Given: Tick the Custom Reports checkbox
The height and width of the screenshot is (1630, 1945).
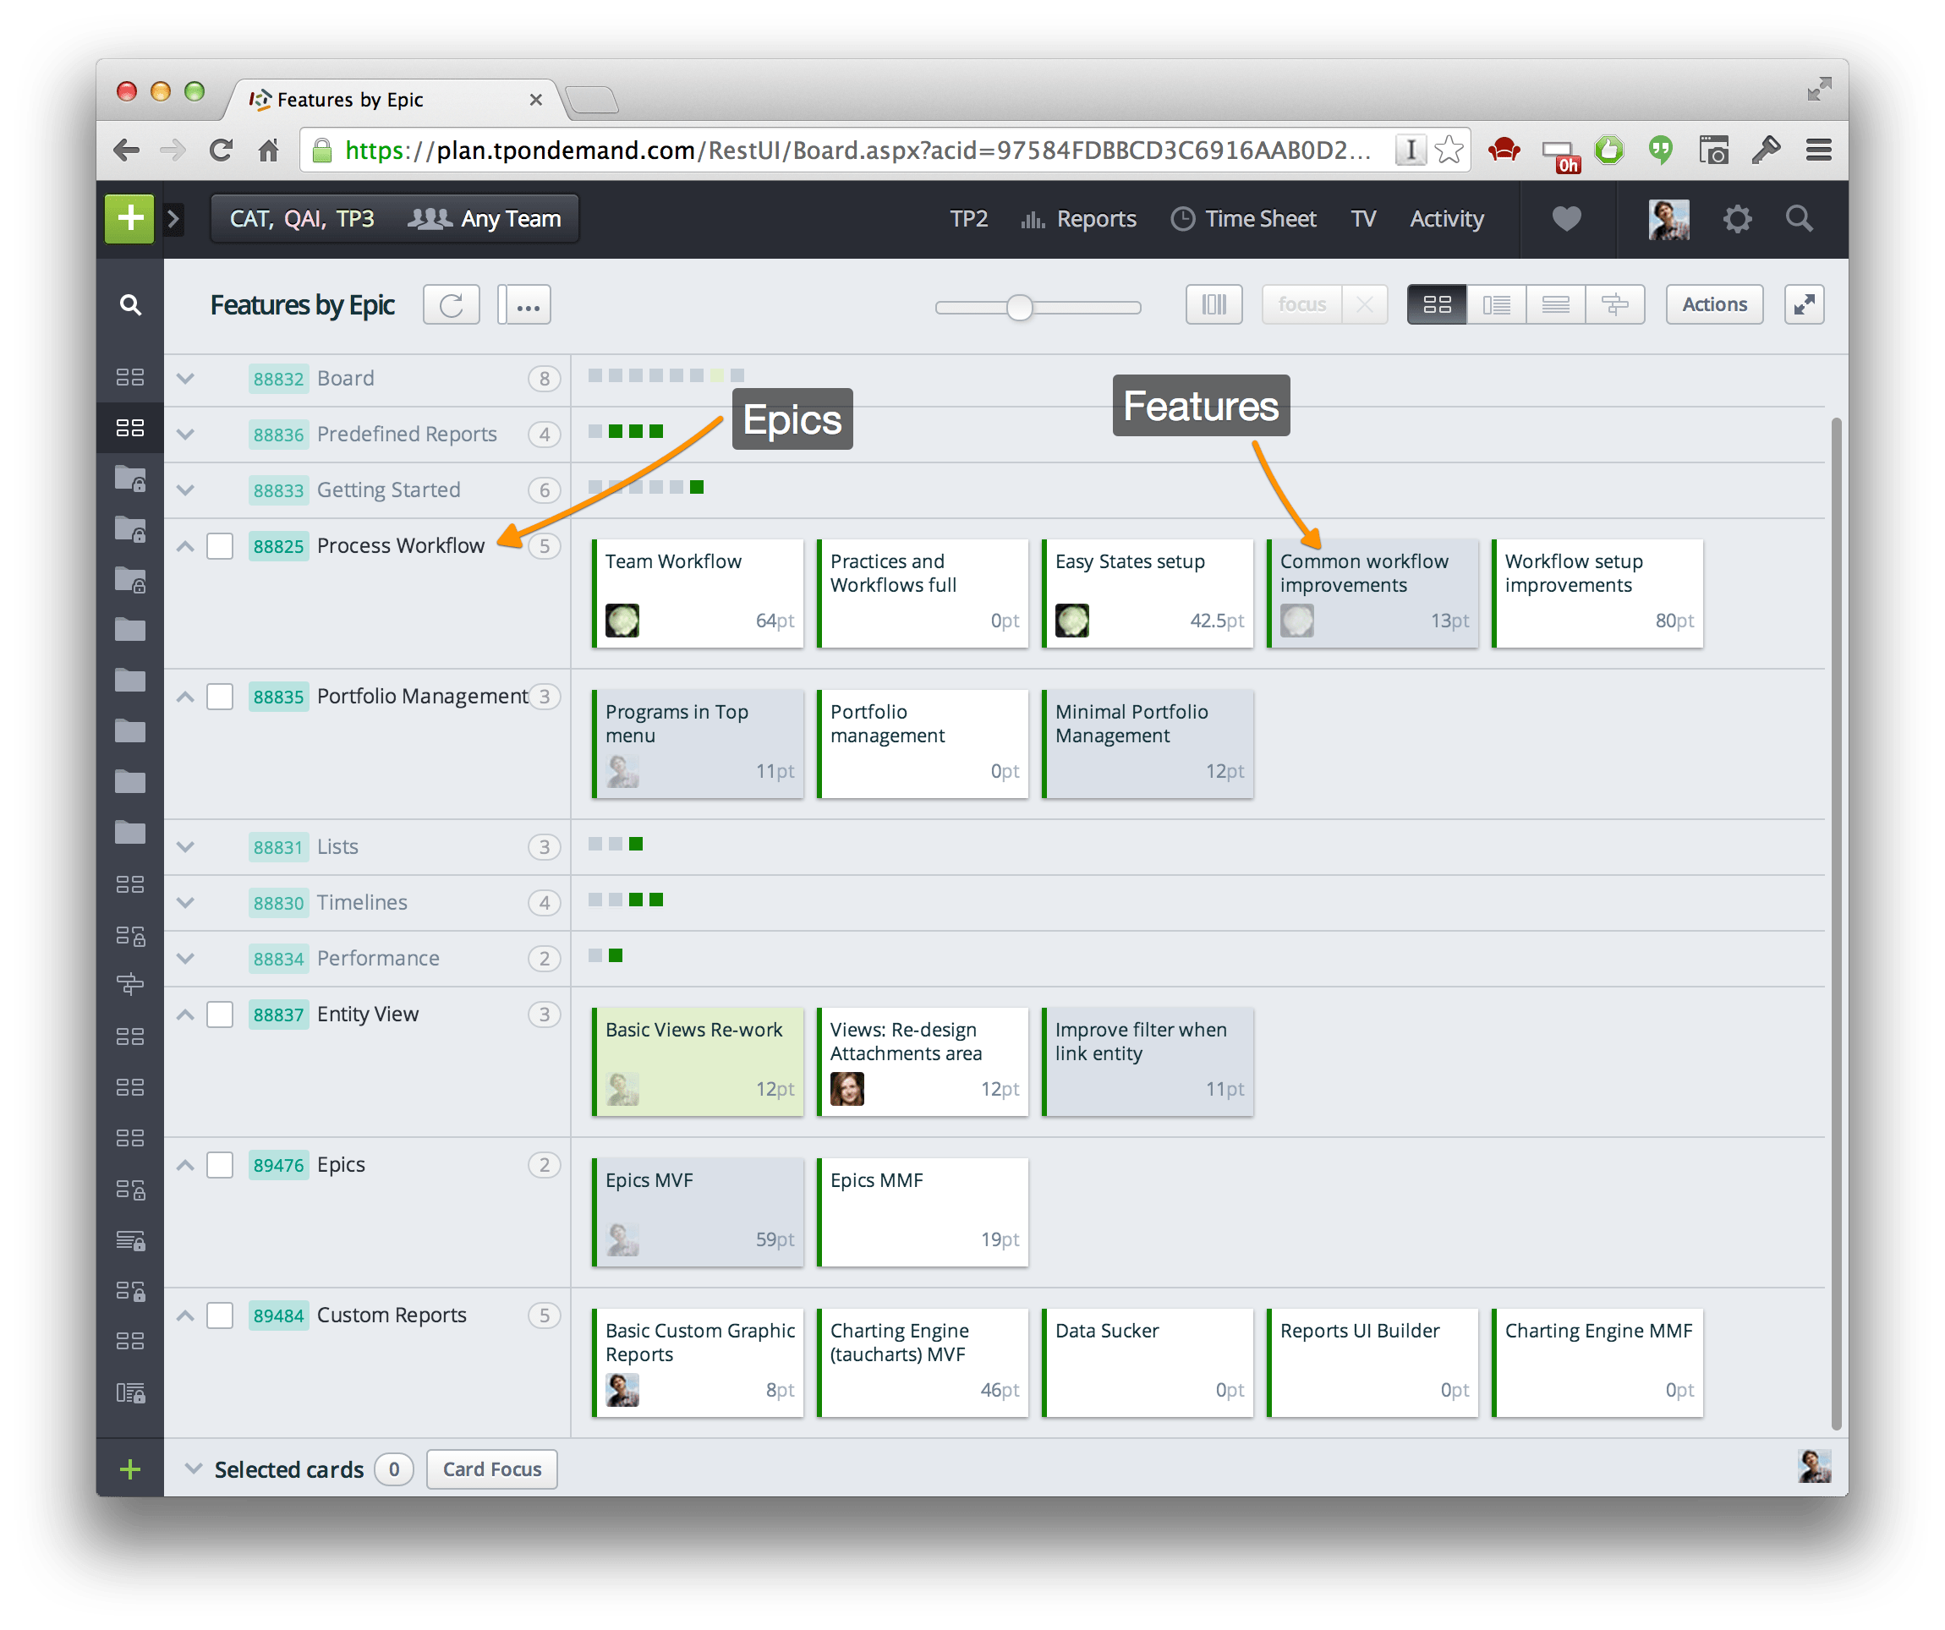Looking at the screenshot, I should click(x=220, y=1315).
